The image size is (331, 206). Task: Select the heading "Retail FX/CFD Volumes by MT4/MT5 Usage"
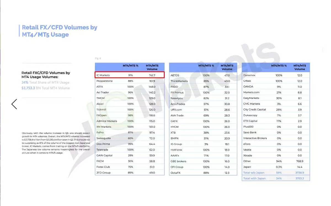pyautogui.click(x=60, y=31)
